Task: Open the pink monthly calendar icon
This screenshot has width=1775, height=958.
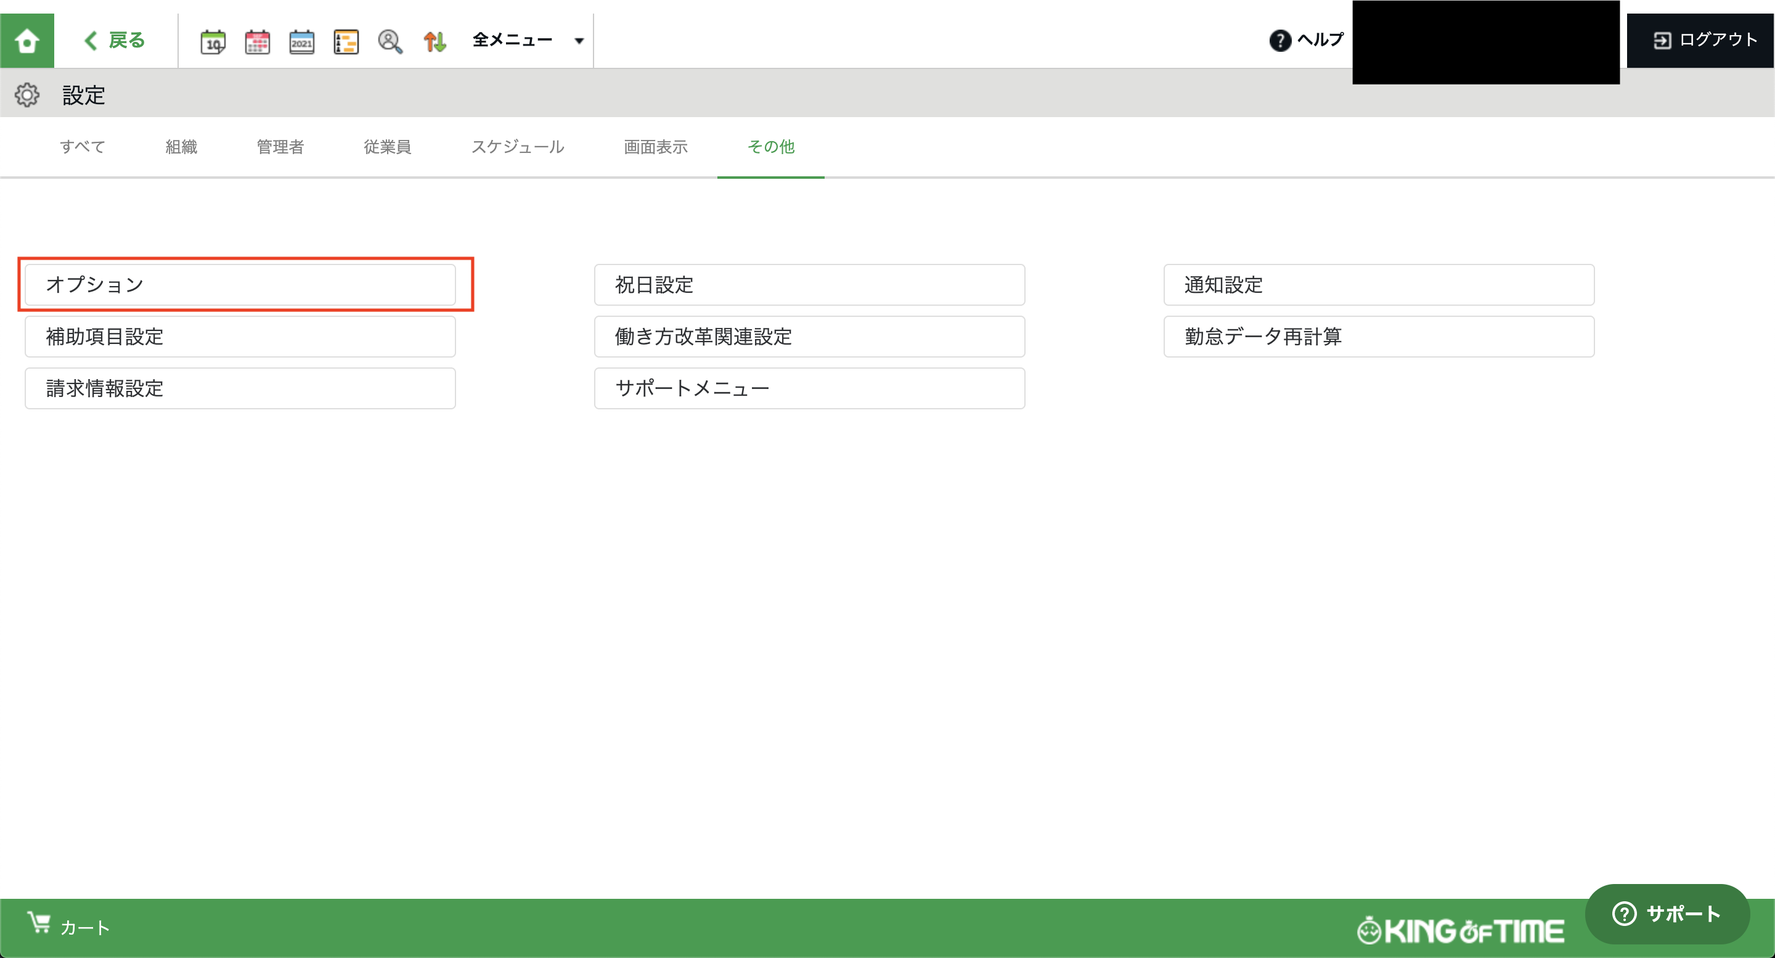Action: pos(257,41)
